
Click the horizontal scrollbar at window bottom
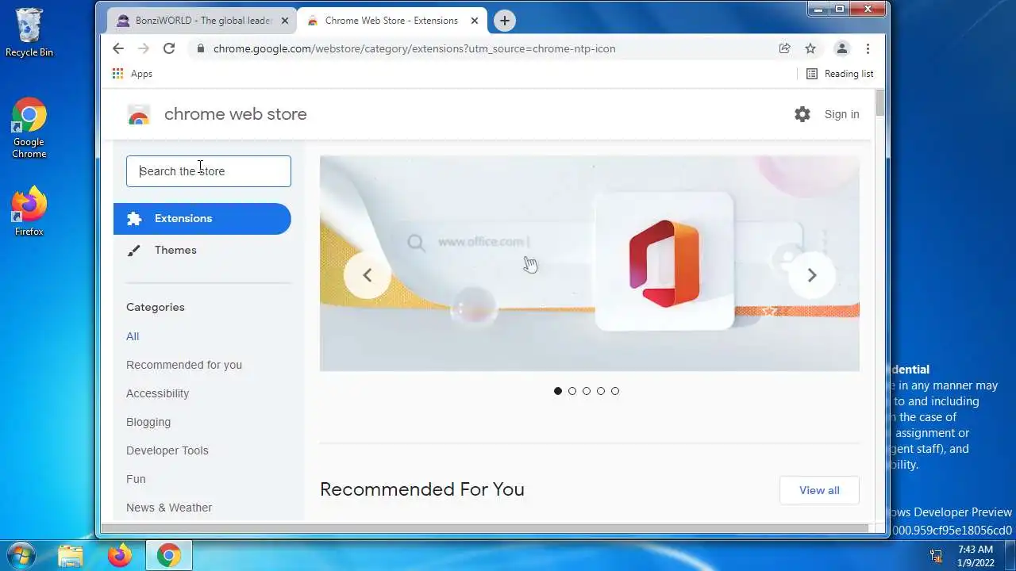tap(484, 528)
